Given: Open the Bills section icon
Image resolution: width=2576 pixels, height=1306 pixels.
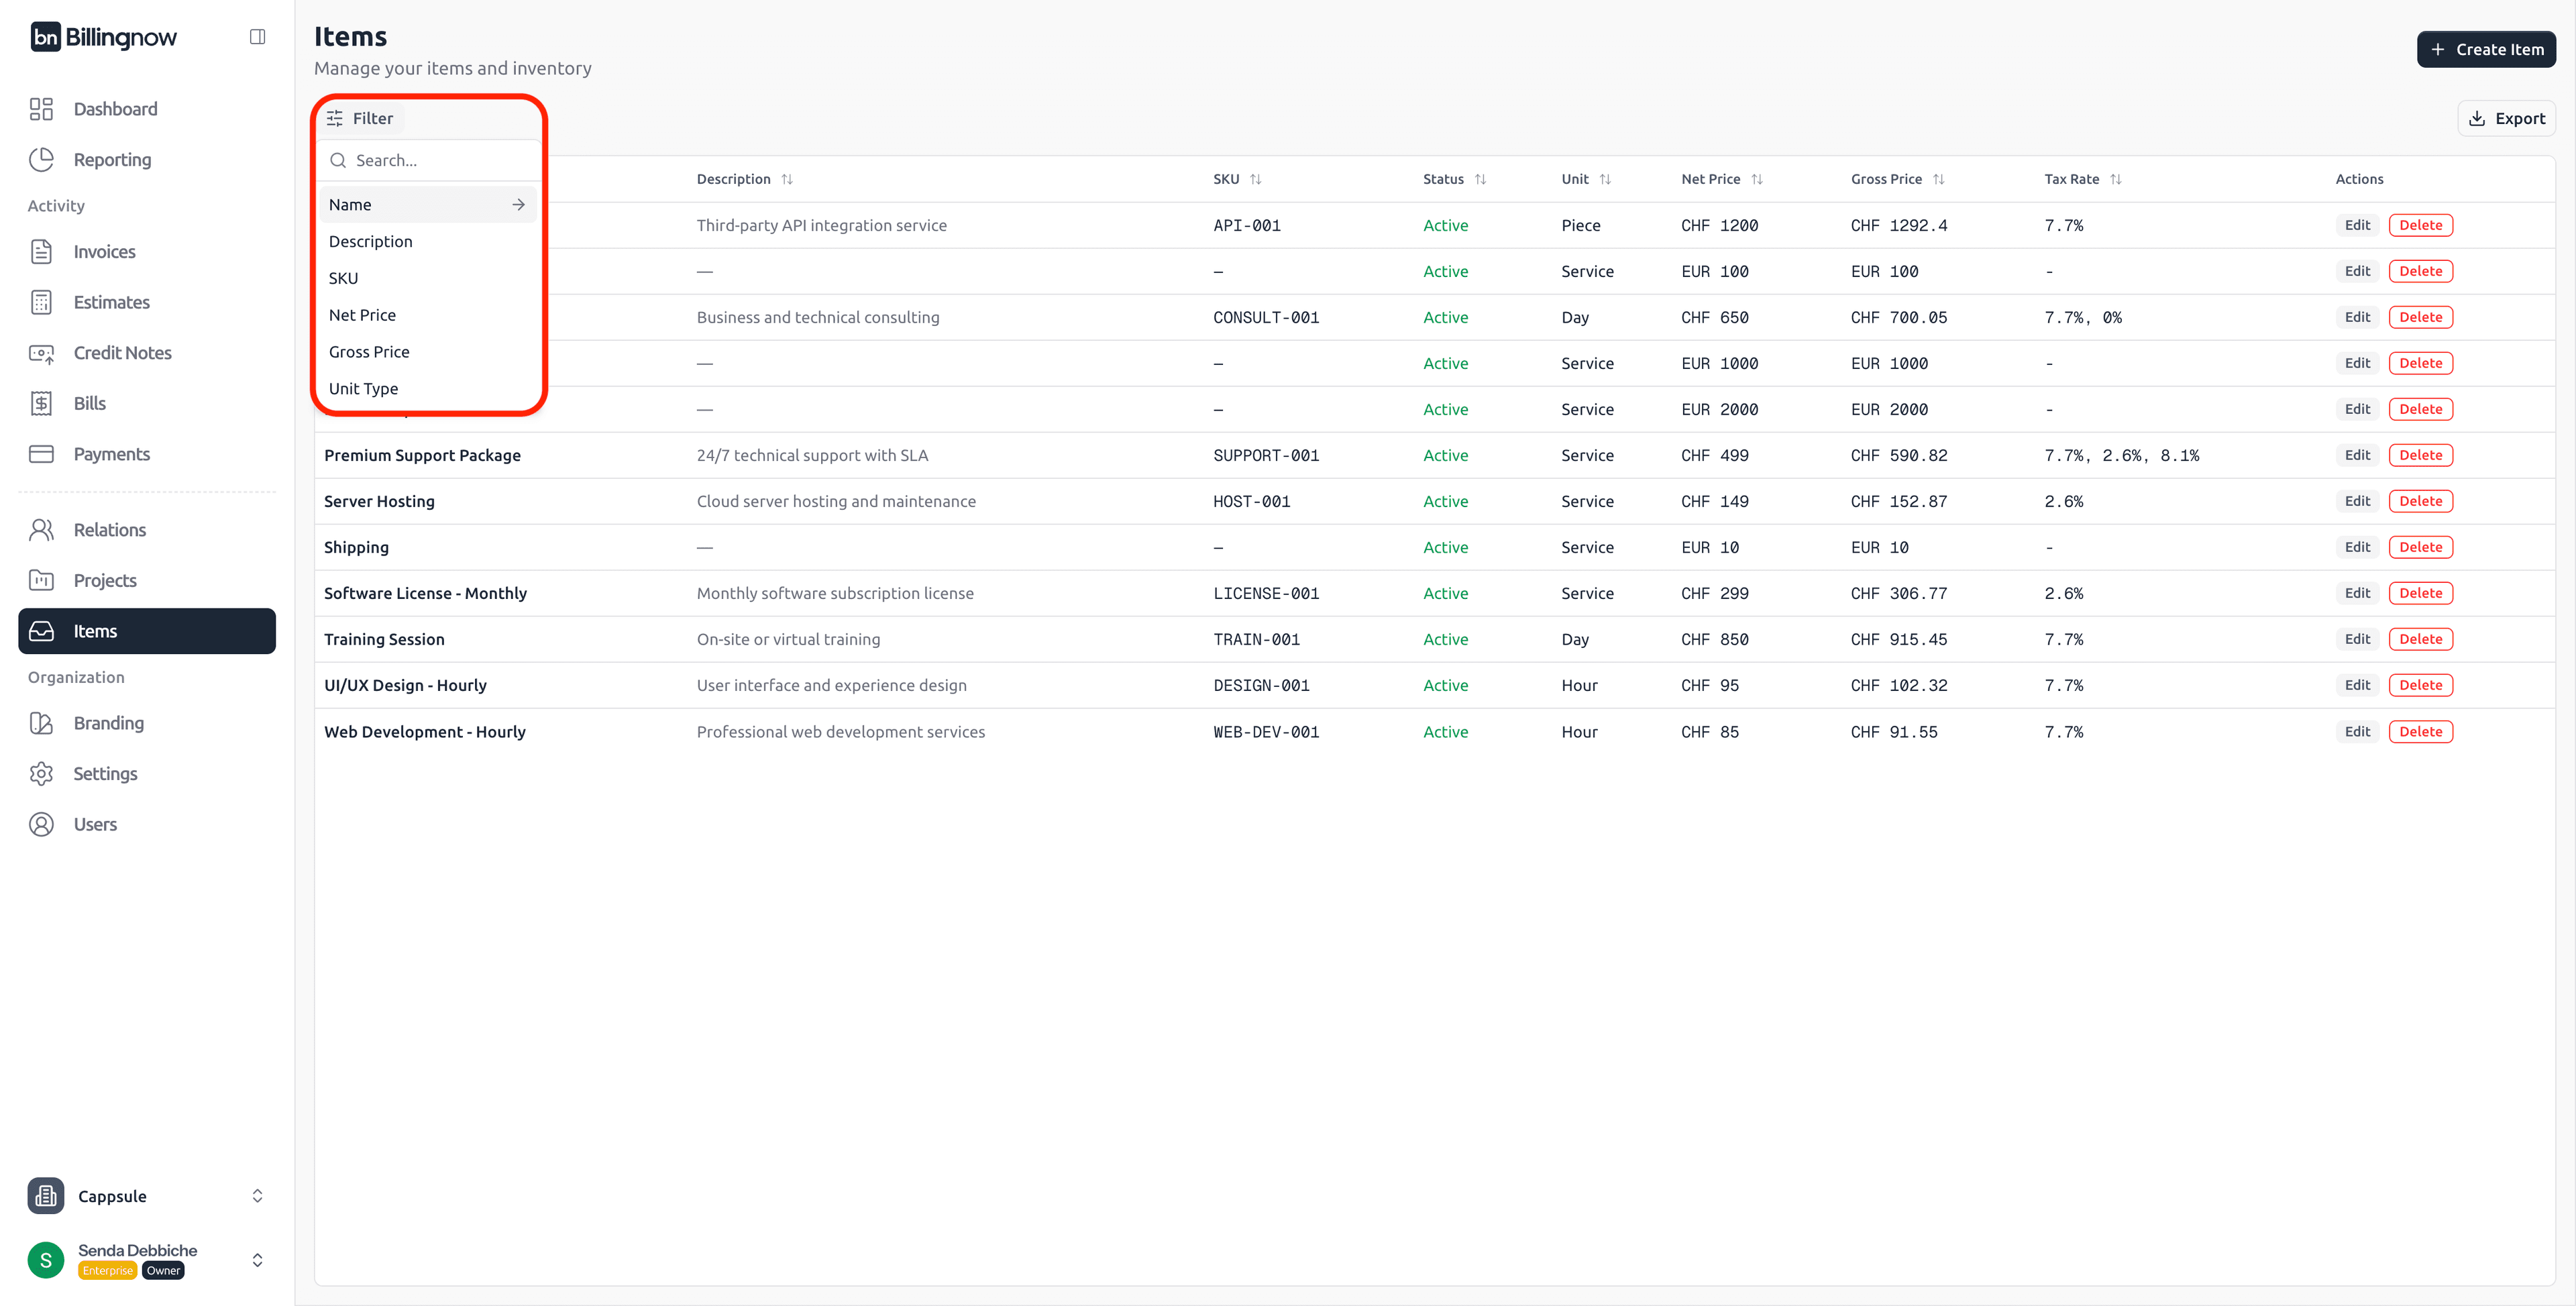Looking at the screenshot, I should (x=41, y=403).
